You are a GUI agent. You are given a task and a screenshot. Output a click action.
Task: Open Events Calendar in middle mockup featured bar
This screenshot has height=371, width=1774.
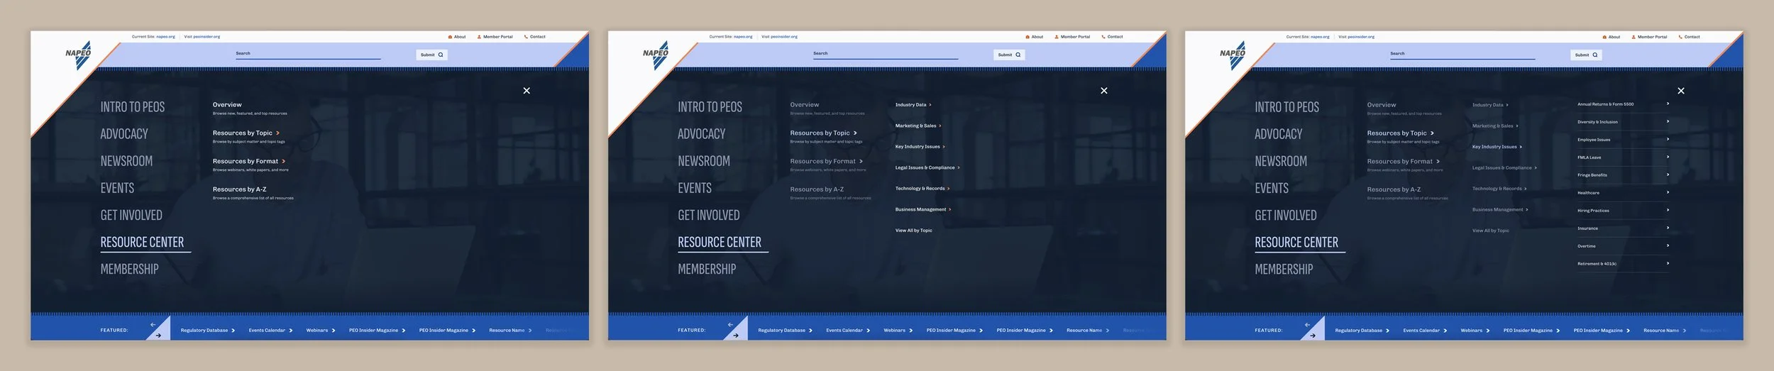(x=848, y=331)
